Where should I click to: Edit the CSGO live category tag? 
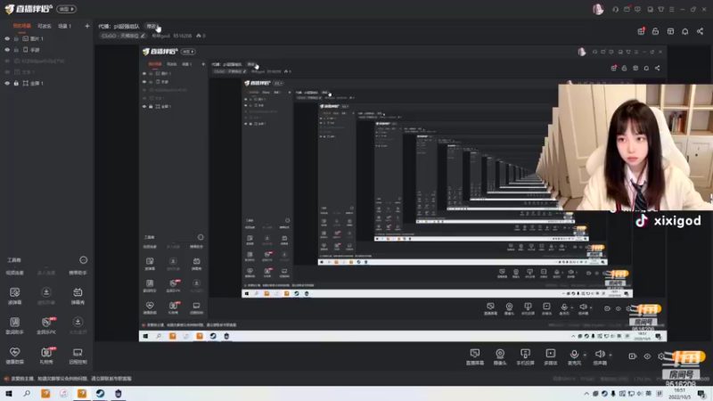pos(123,36)
